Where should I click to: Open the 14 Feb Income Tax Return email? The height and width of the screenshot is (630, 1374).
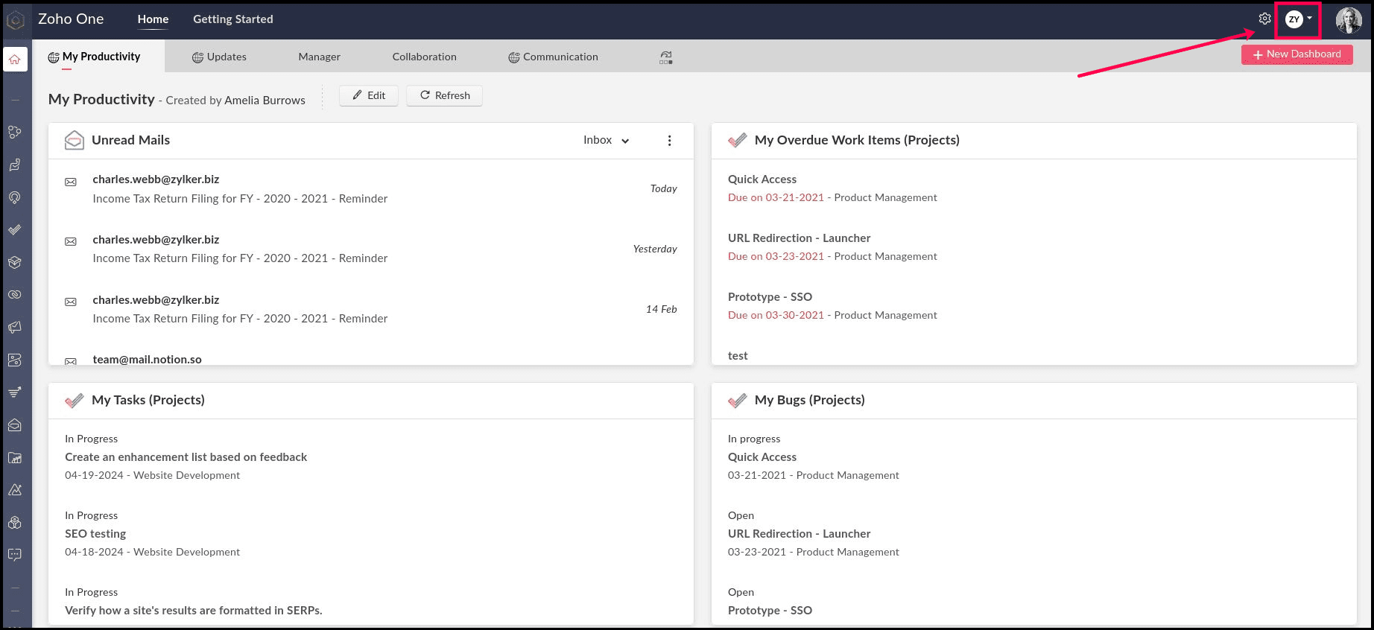(x=371, y=309)
